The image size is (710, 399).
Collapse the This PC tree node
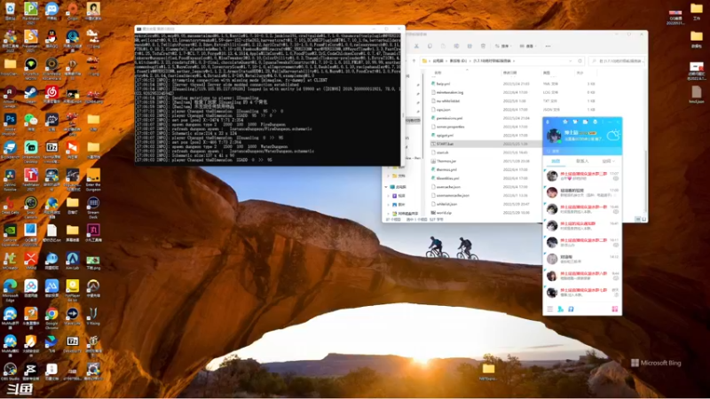pos(386,187)
